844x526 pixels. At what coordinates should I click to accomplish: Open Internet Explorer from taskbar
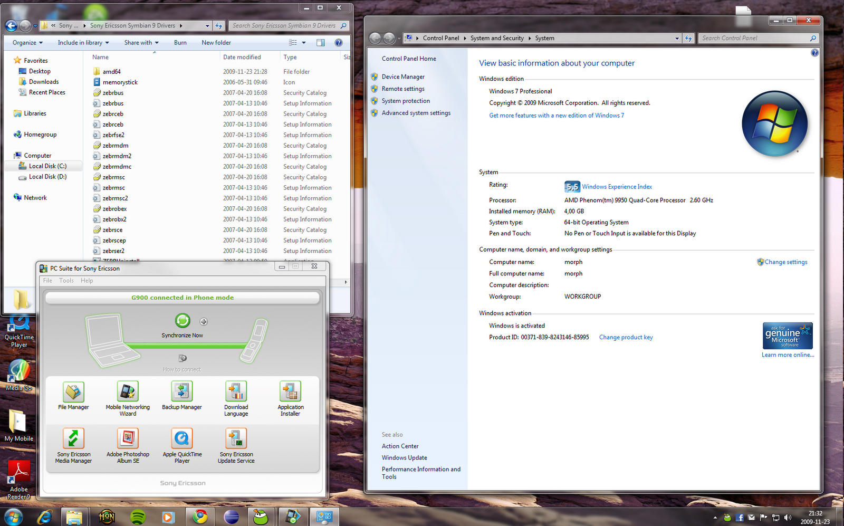(44, 517)
